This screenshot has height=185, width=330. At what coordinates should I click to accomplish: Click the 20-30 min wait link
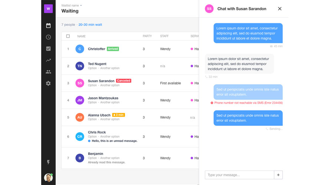click(x=90, y=25)
